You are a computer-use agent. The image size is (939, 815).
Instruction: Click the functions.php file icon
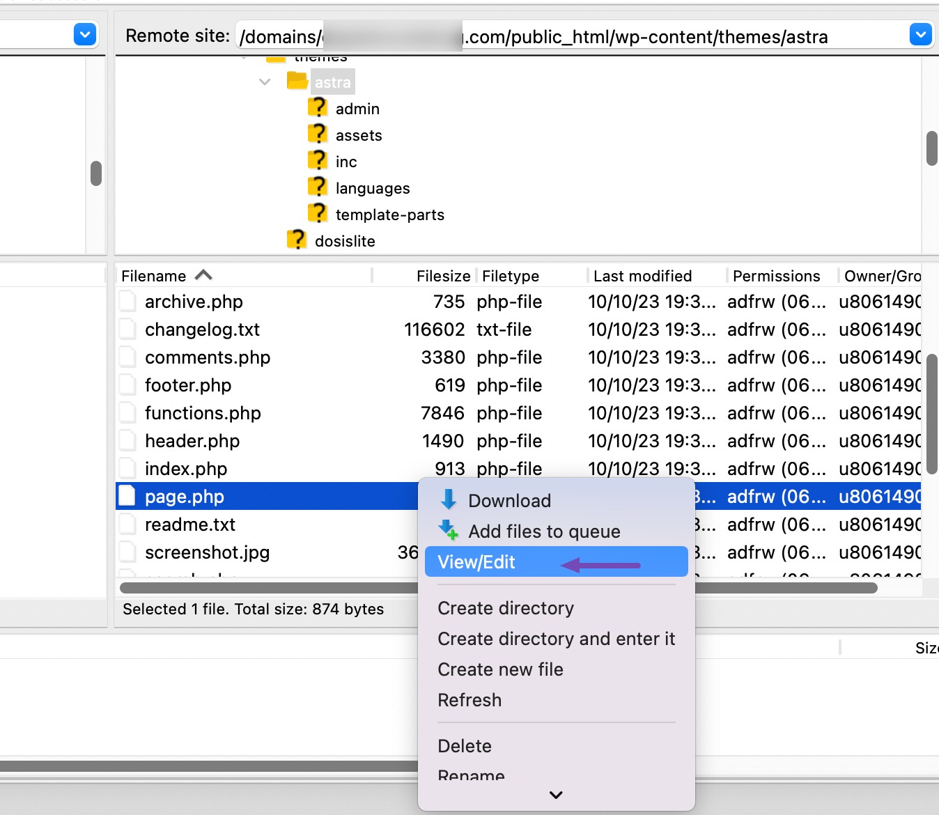[127, 412]
